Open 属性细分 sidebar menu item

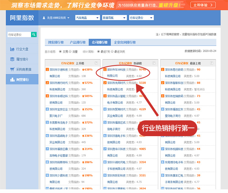point(22,59)
